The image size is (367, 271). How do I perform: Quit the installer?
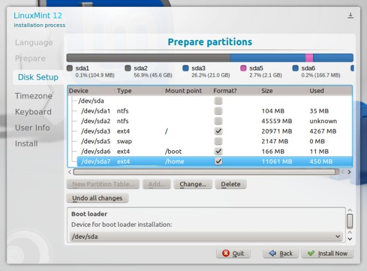coord(233,253)
